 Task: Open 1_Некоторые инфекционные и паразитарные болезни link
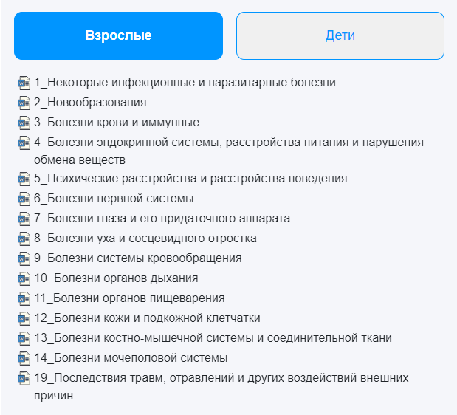tap(185, 83)
